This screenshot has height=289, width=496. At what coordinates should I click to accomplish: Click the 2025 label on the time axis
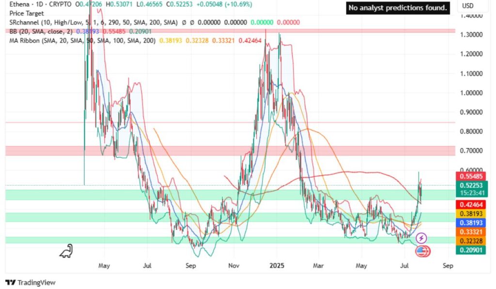[x=276, y=266]
